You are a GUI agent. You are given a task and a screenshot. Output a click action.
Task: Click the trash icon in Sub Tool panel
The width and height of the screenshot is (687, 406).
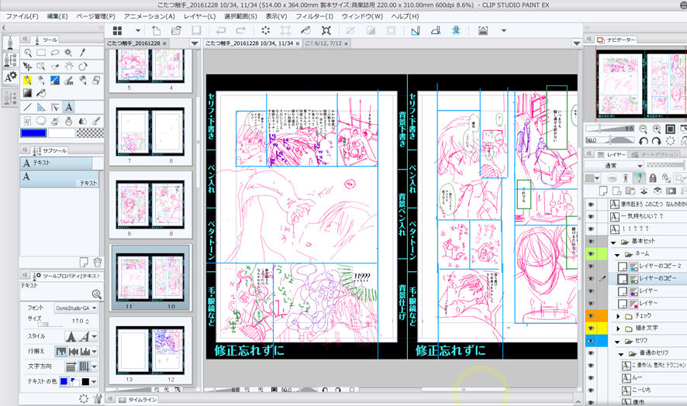(x=97, y=262)
